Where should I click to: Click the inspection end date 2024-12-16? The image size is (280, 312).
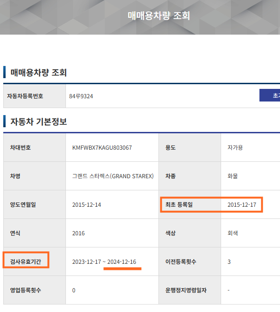pos(122,261)
